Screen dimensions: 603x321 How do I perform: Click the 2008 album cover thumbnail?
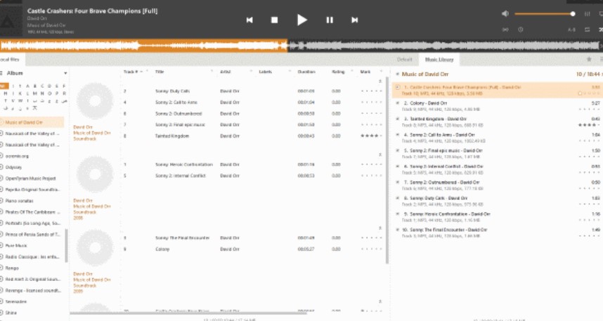tap(95, 174)
